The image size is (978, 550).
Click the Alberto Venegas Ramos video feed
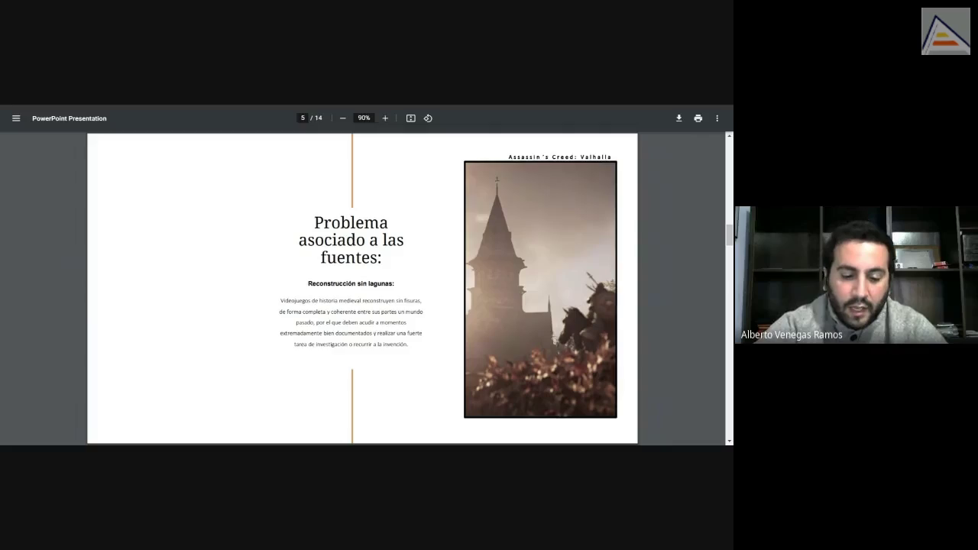tap(856, 275)
